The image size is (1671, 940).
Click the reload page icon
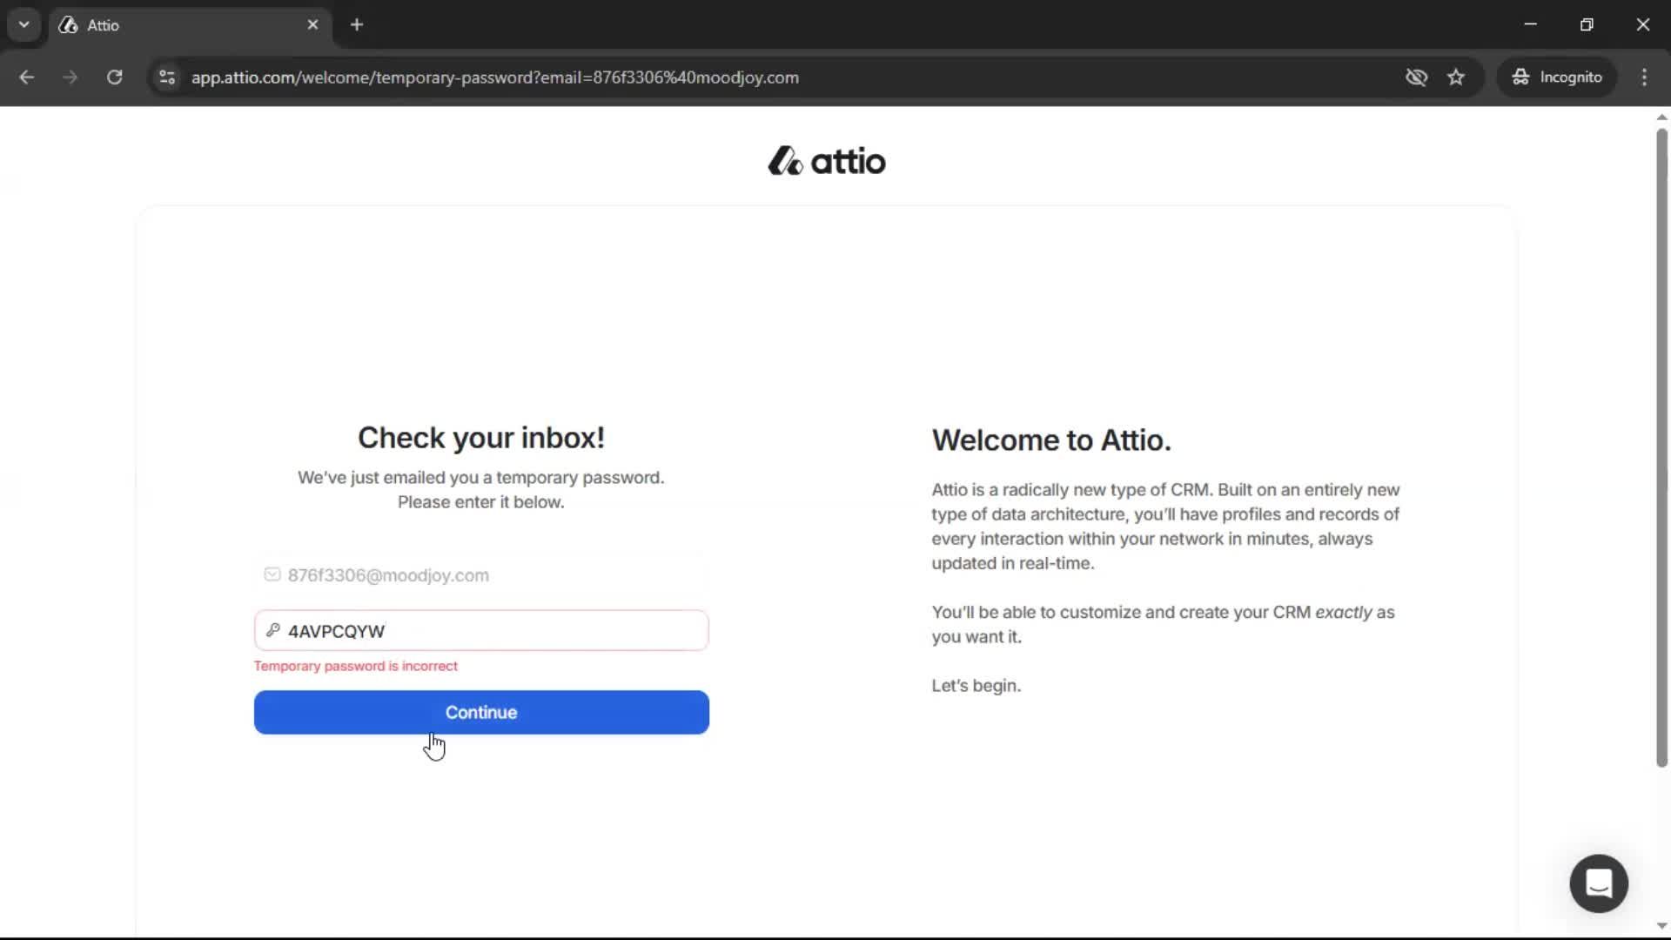pos(114,77)
